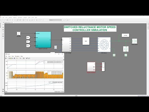Open Scope window Tools menu

9,56
